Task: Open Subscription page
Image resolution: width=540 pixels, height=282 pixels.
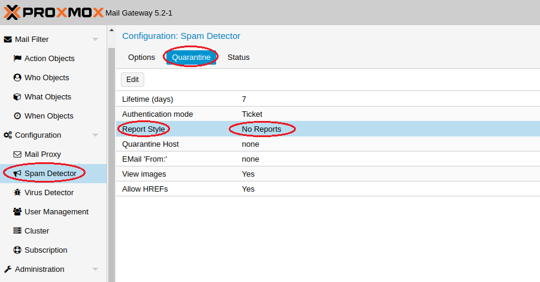Action: 46,250
